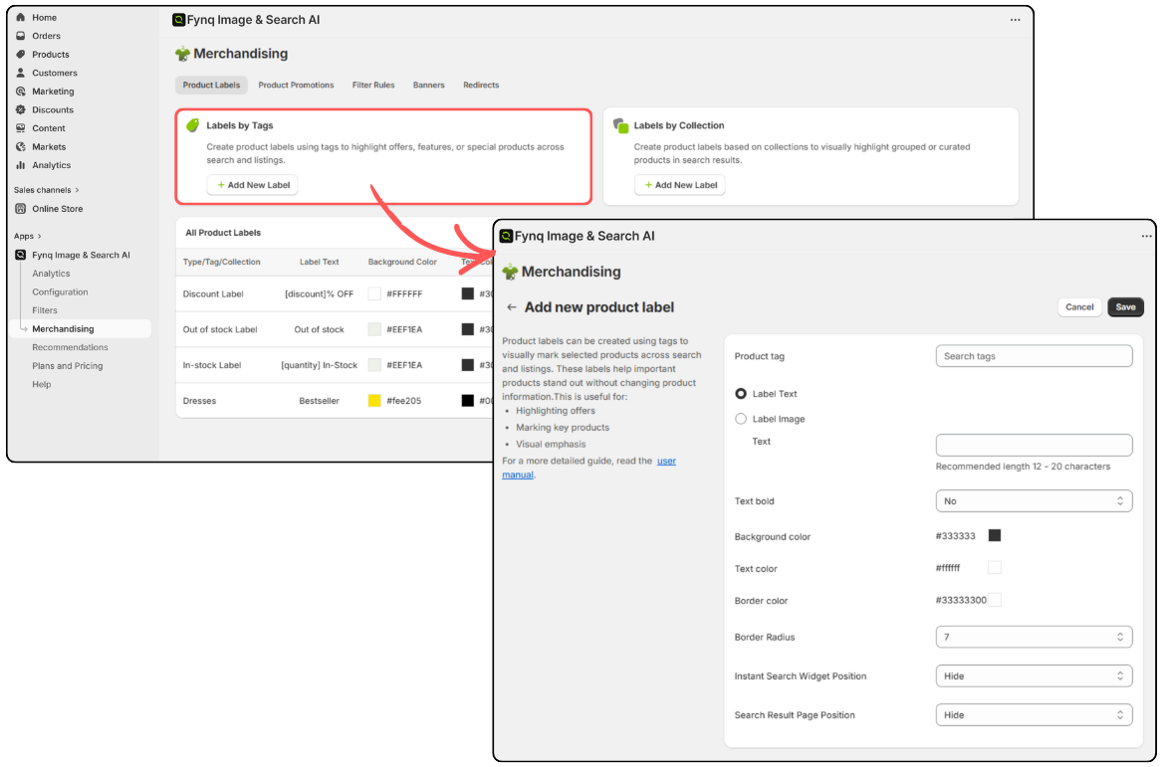Click the green tag icon beside Labels by Tags

192,125
